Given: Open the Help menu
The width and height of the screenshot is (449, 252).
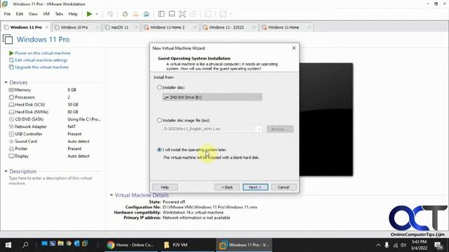Looking at the screenshot, I should tap(73, 14).
